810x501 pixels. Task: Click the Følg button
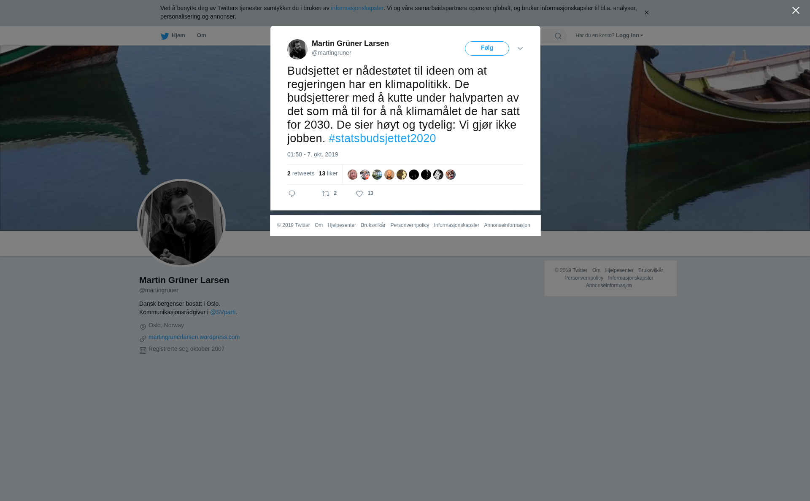[487, 48]
